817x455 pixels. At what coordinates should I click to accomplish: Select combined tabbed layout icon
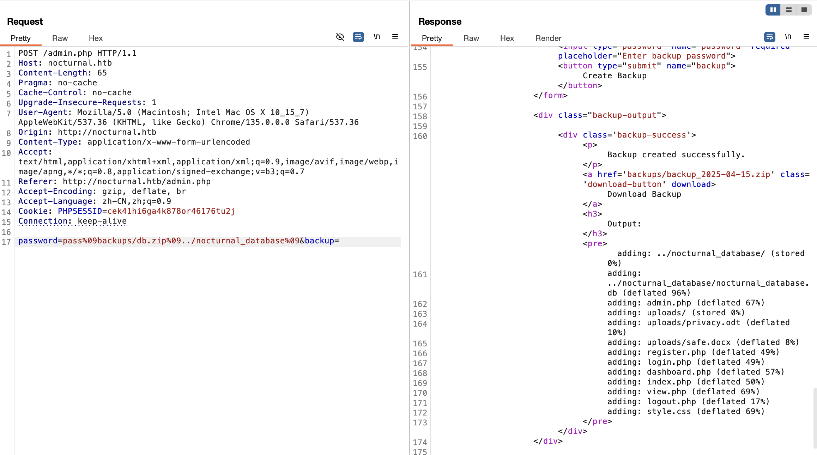click(x=804, y=10)
